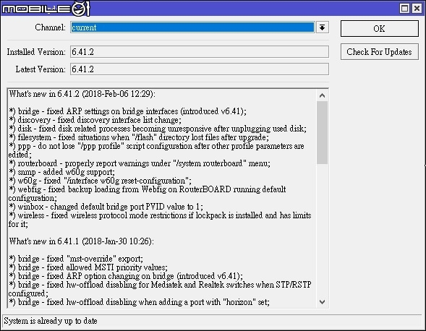Click "What's new in 6.41.2" heading
The width and height of the screenshot is (426, 331).
tap(82, 94)
